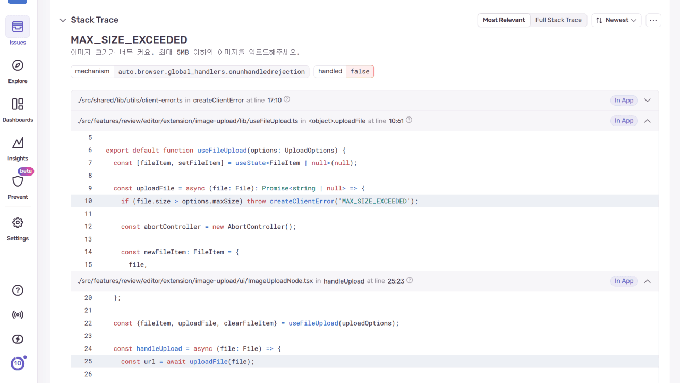
Task: Click the handled false tag
Action: click(x=360, y=72)
